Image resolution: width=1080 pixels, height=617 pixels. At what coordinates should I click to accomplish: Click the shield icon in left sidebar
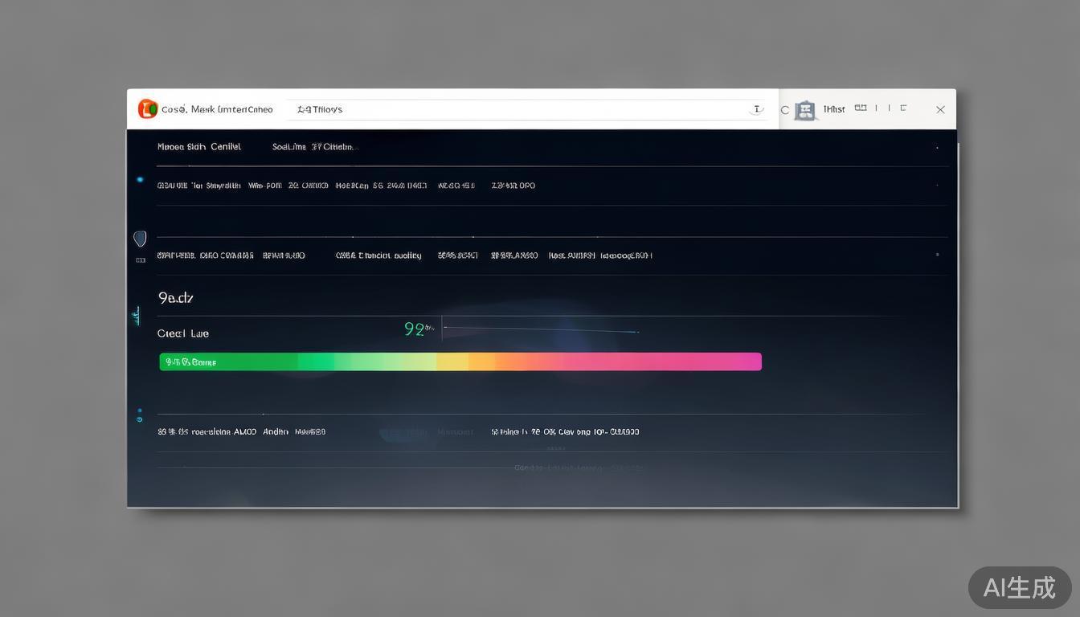pos(140,239)
